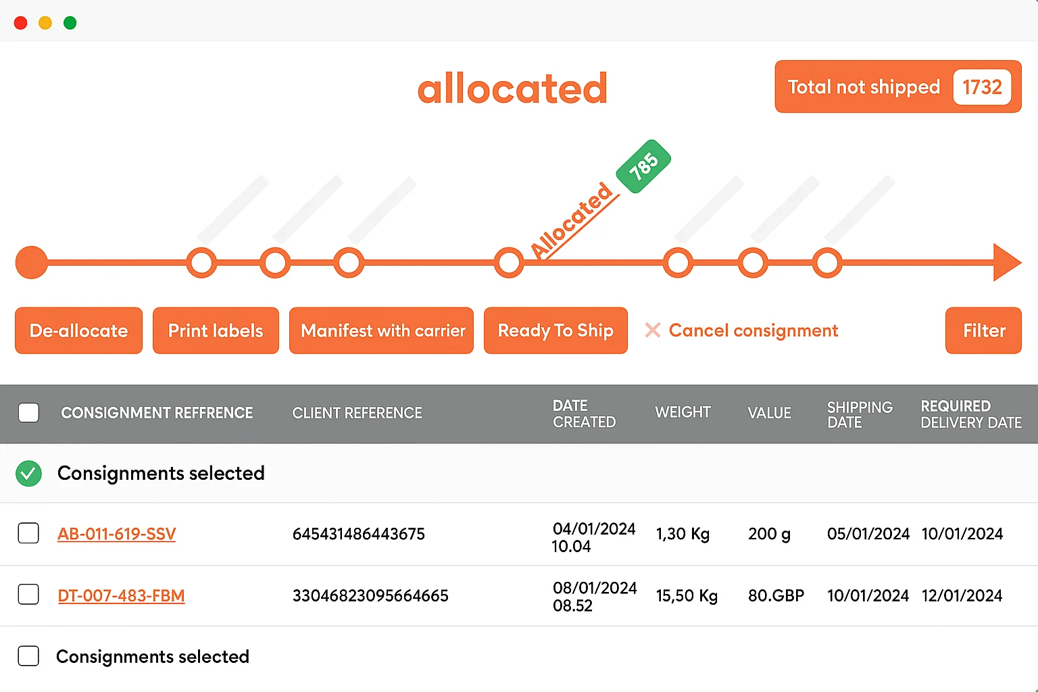Toggle the select-all checkbox in the table header
Image resolution: width=1038 pixels, height=692 pixels.
click(28, 412)
